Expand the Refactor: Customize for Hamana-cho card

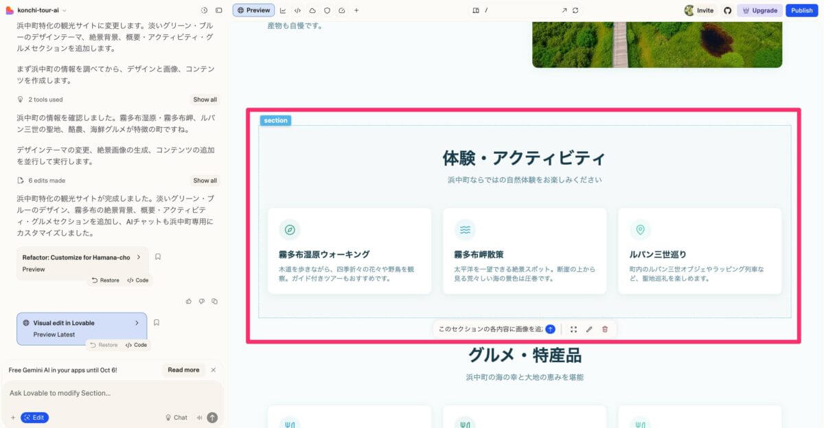138,257
